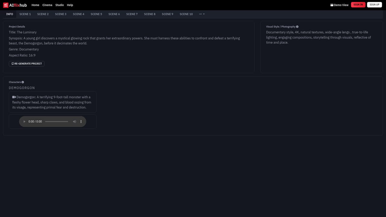The height and width of the screenshot is (217, 386).
Task: Click the title text 'The Luminary'
Action: coord(27,32)
